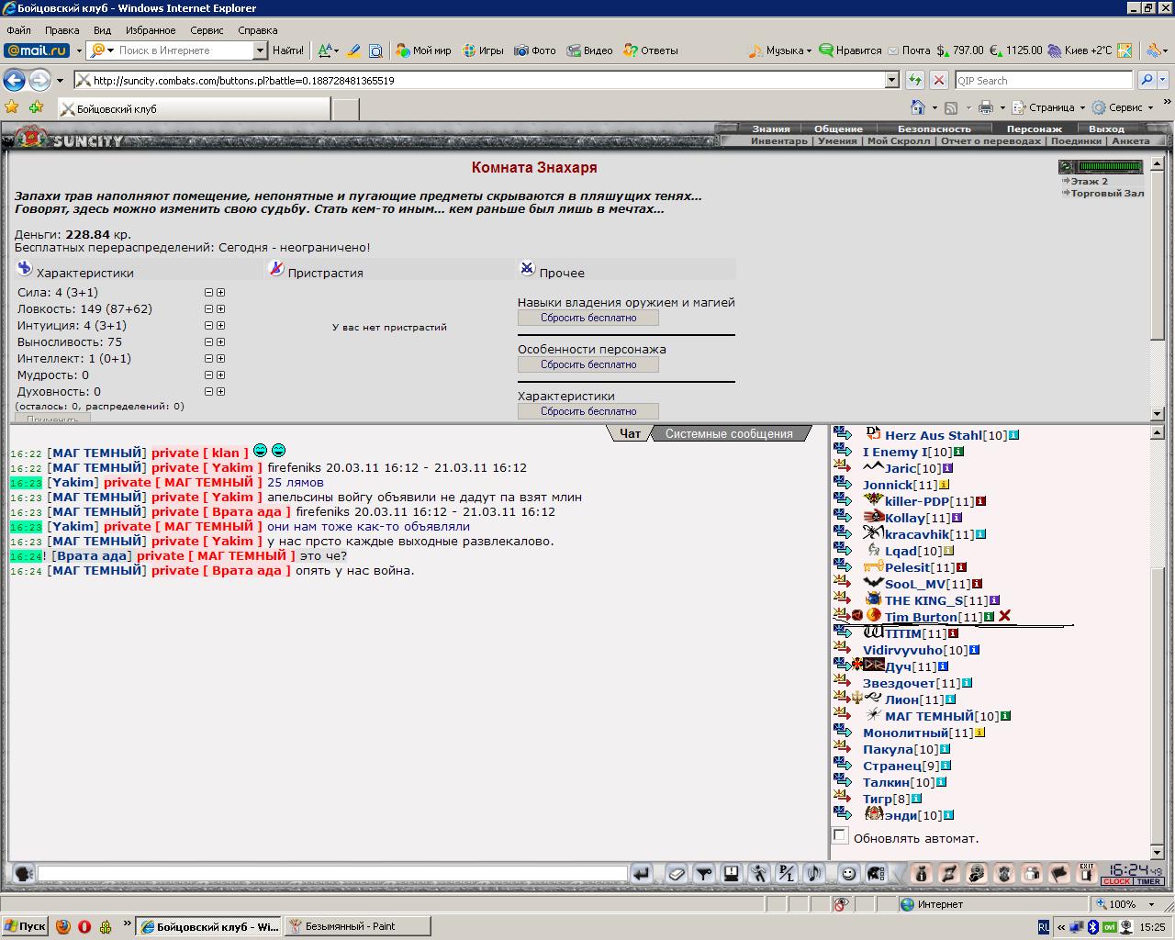Increase Сила with its plus button
The image size is (1175, 940).
[221, 293]
